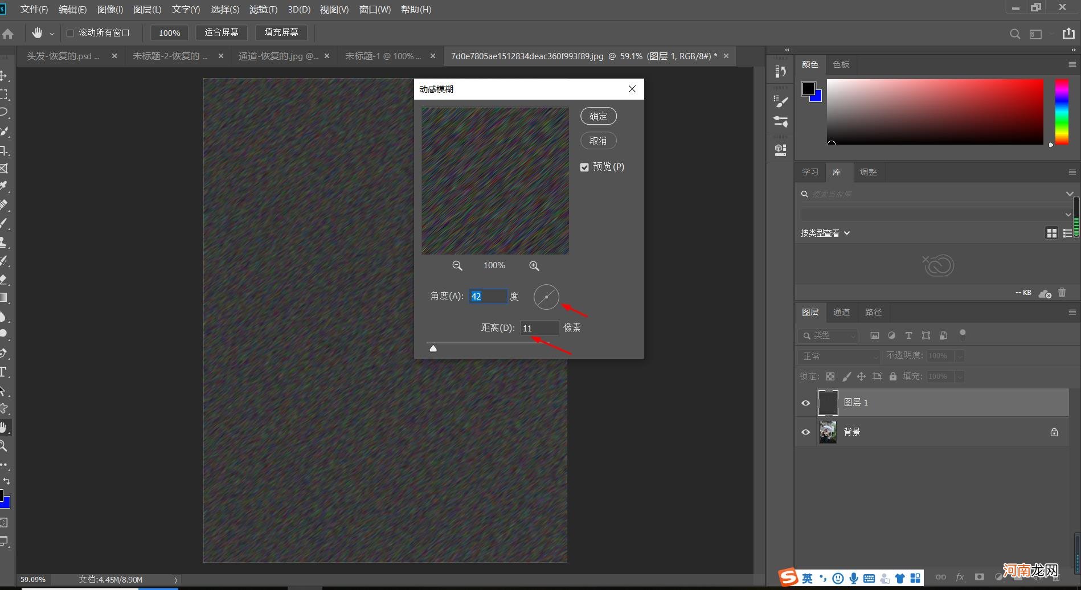This screenshot has height=590, width=1081.
Task: Open the layer filter 类型 dropdown
Action: point(828,335)
